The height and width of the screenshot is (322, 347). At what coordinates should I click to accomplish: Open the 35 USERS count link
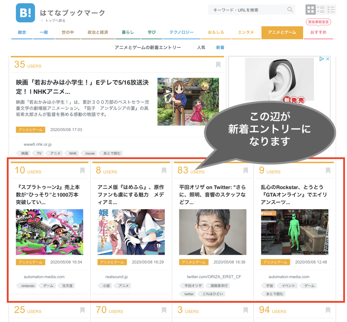[28, 64]
